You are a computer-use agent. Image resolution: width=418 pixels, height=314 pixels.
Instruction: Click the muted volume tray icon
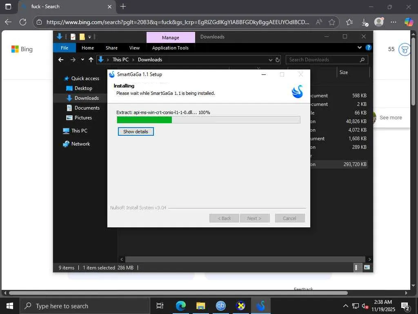tap(365, 306)
